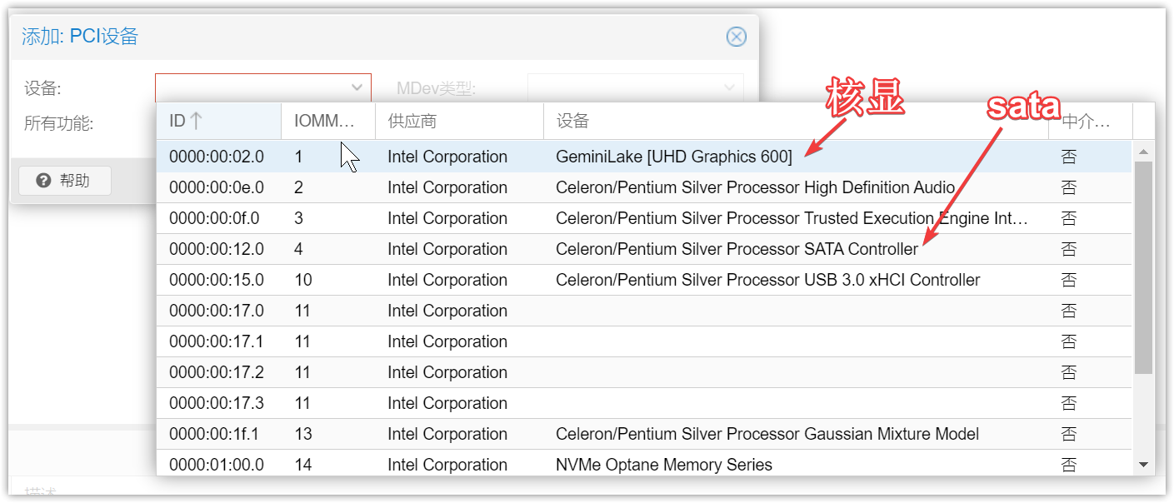
Task: Expand the MDev类型 dropdown
Action: coord(729,87)
